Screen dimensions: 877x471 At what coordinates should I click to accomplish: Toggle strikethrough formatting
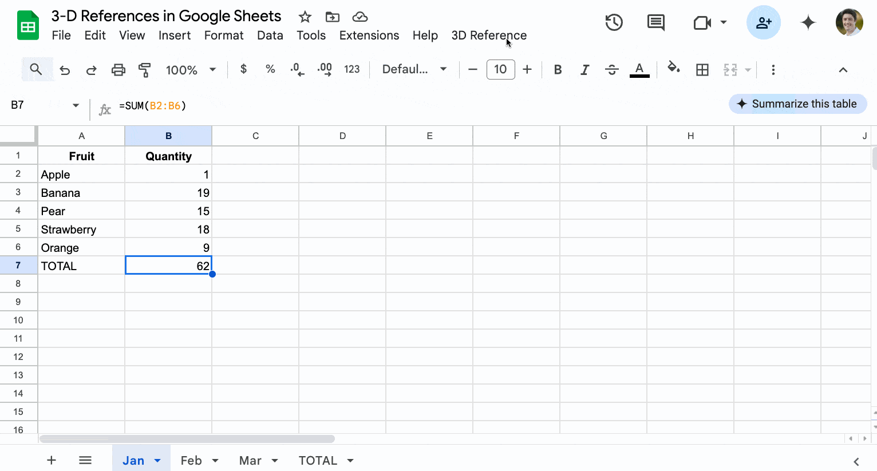[x=611, y=70]
